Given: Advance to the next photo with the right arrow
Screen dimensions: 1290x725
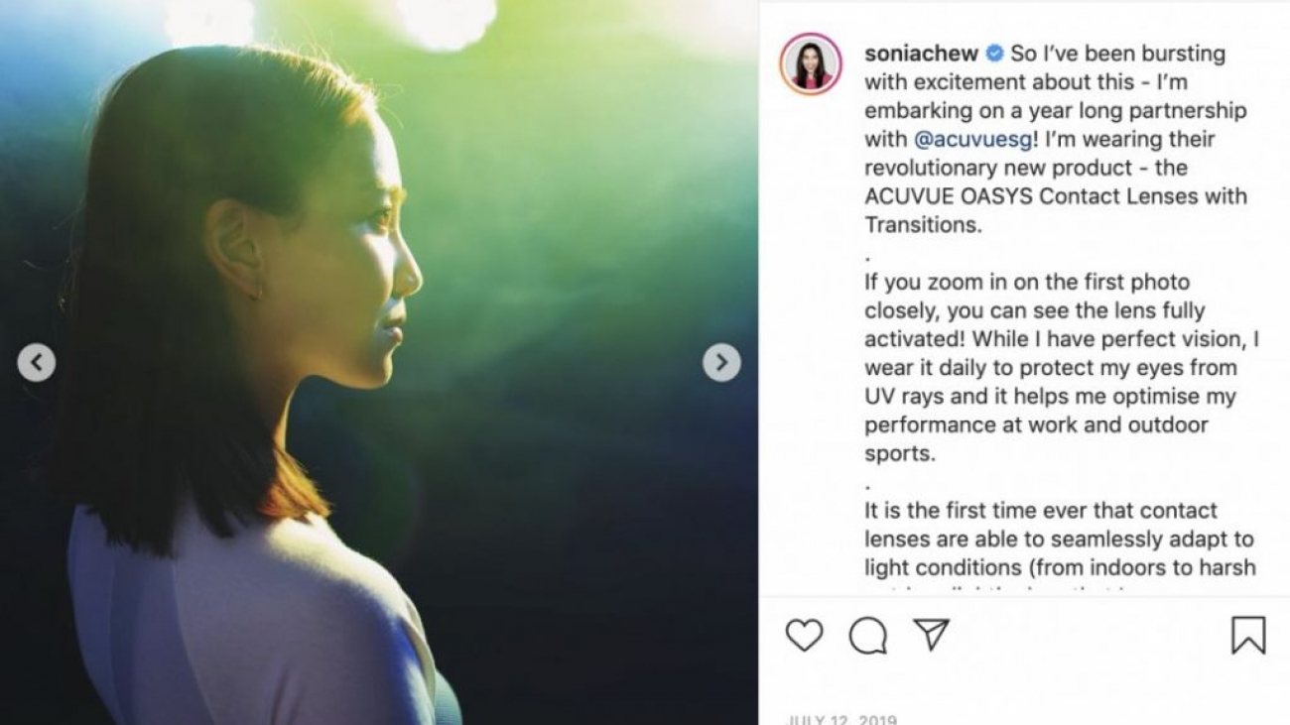Looking at the screenshot, I should 721,363.
